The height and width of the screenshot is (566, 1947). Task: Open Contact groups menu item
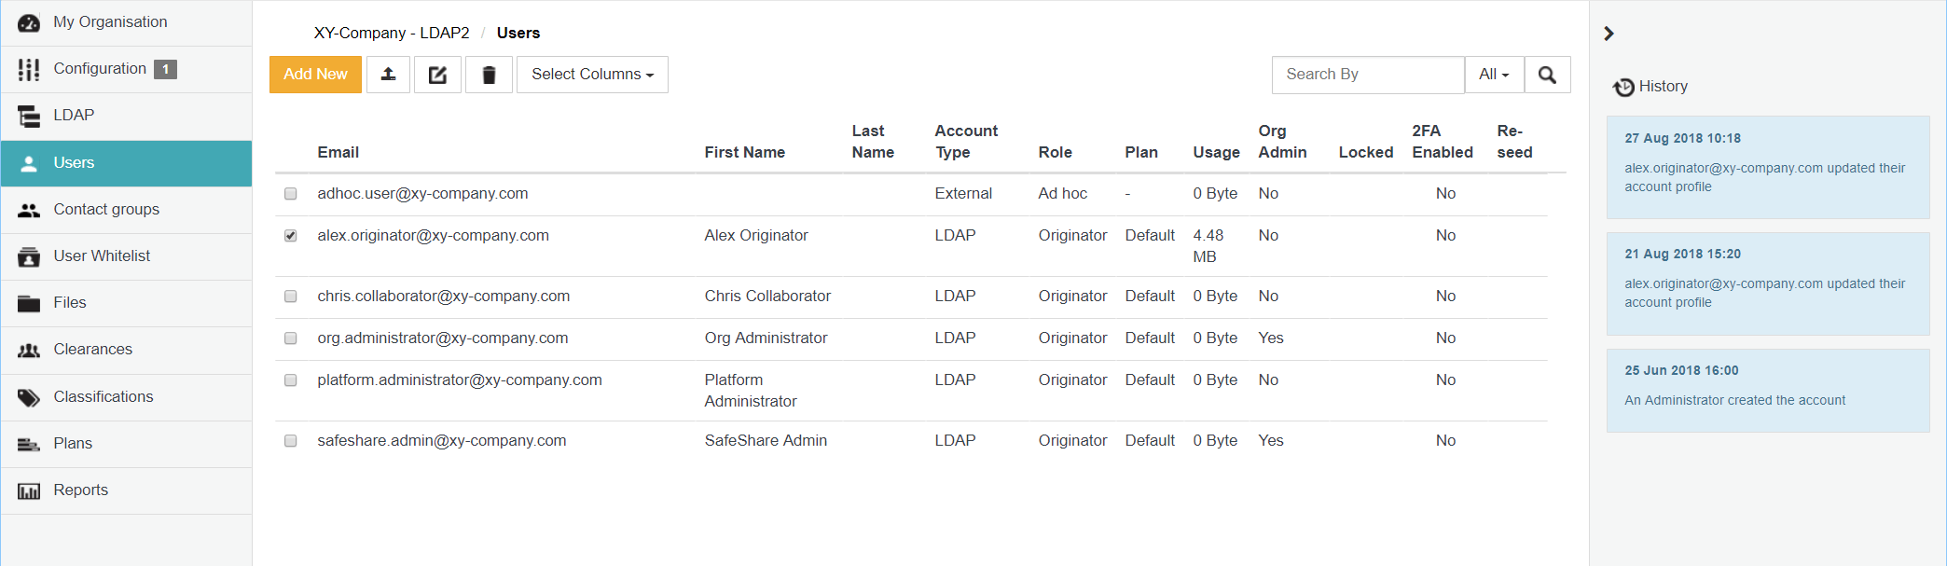pos(126,210)
